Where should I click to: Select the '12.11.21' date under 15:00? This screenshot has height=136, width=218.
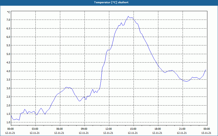point(133,133)
